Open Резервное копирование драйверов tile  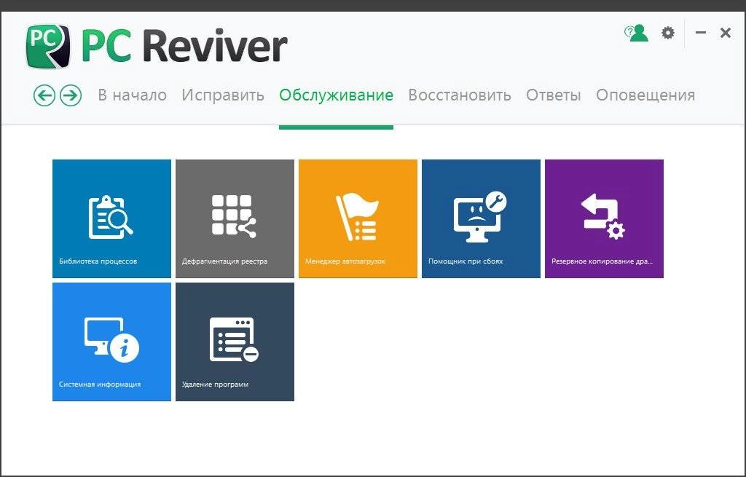click(604, 218)
